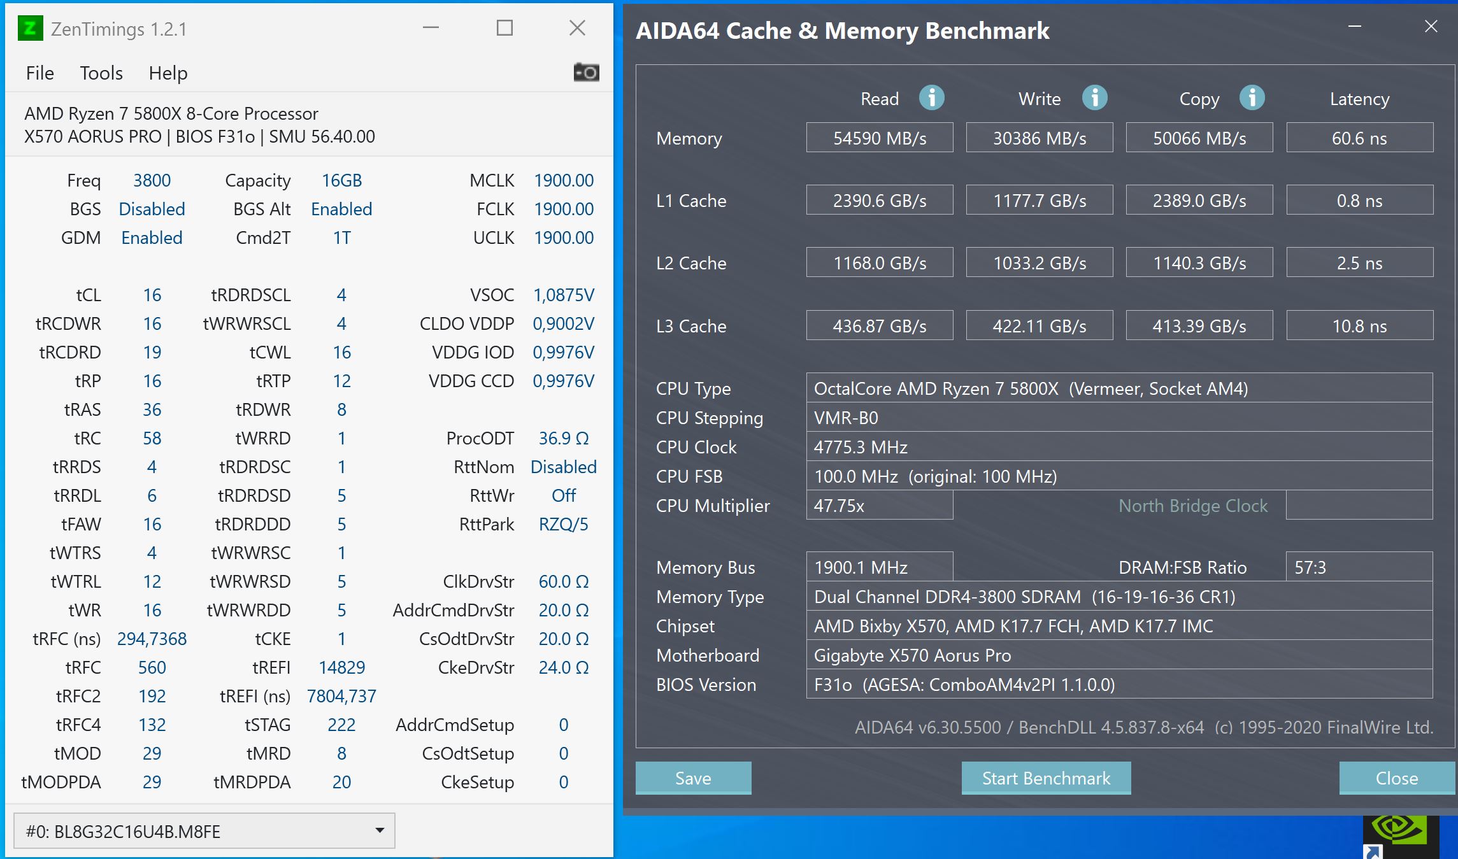
Task: Open the File menu
Action: pyautogui.click(x=39, y=73)
